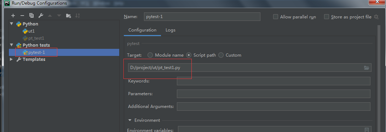The width and height of the screenshot is (386, 132).
Task: Open edit defaults wrench icon
Action: (x=41, y=16)
